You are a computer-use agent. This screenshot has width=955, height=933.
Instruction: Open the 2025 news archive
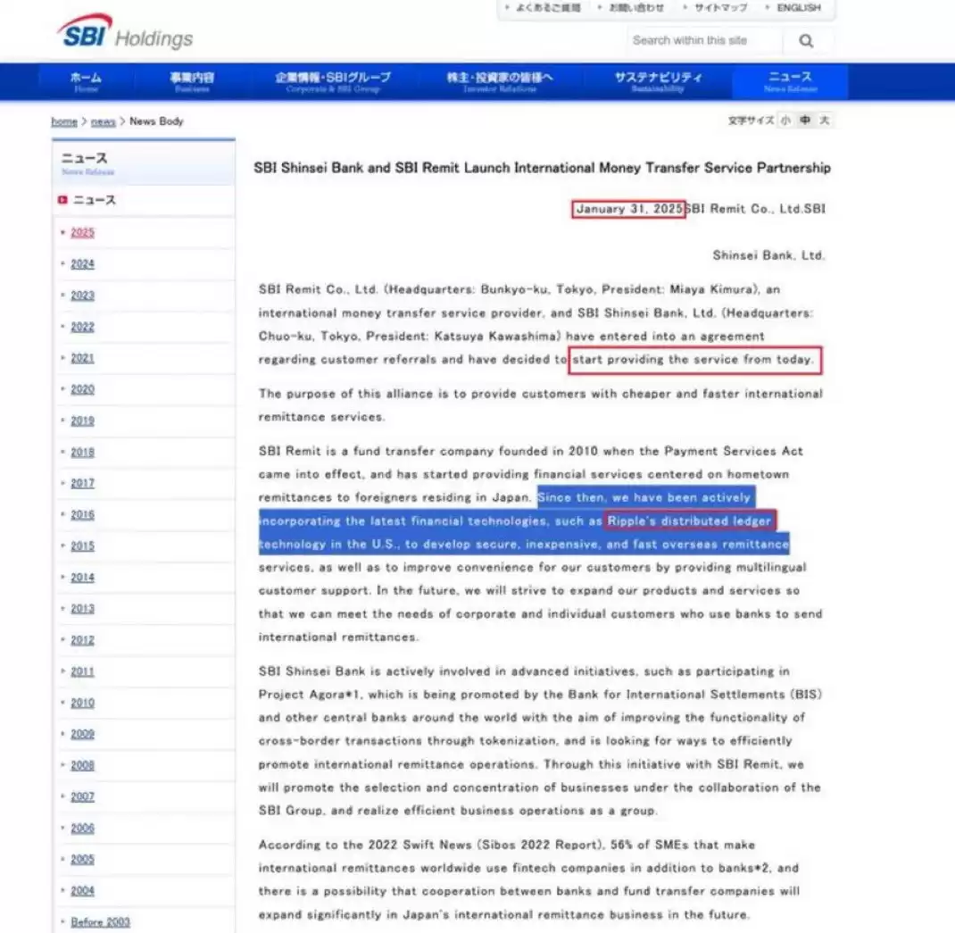(83, 233)
